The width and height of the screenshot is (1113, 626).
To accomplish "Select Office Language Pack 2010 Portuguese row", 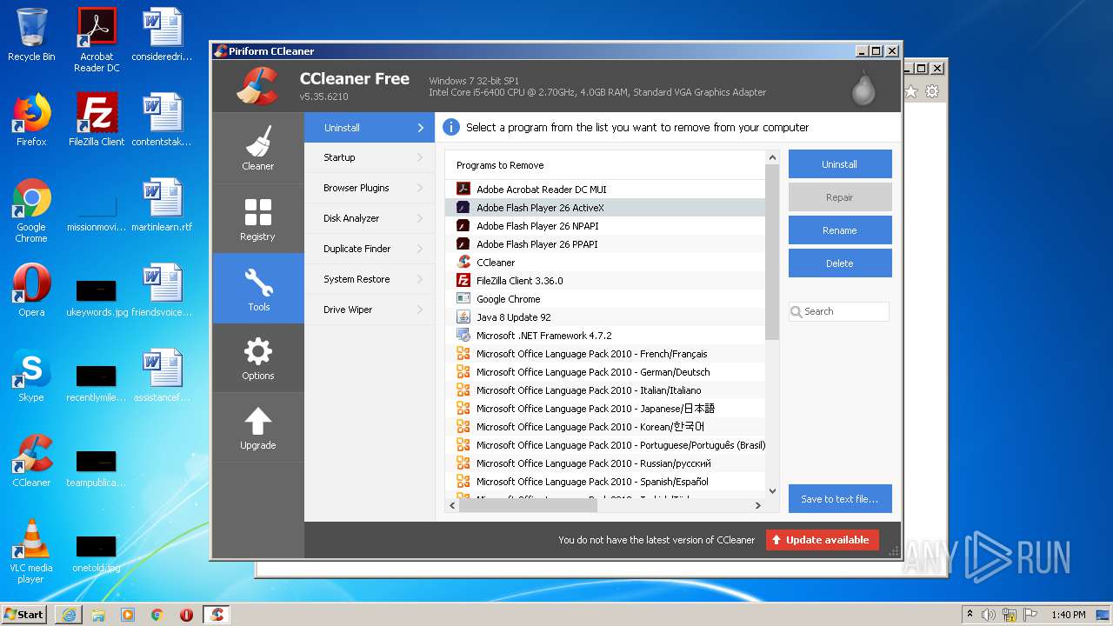I will (605, 445).
